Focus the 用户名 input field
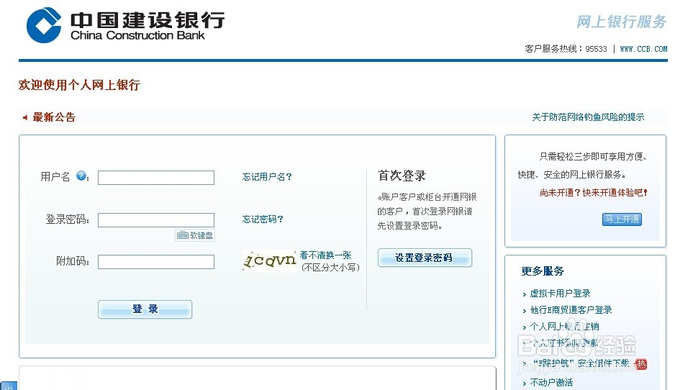The height and width of the screenshot is (390, 675). click(x=156, y=178)
